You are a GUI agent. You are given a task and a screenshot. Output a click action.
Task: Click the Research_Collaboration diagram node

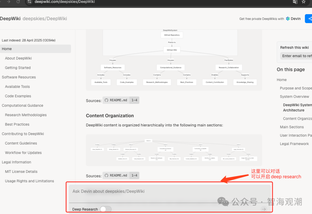click(229, 67)
